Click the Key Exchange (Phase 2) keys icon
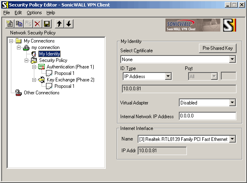 pyautogui.click(x=42, y=80)
